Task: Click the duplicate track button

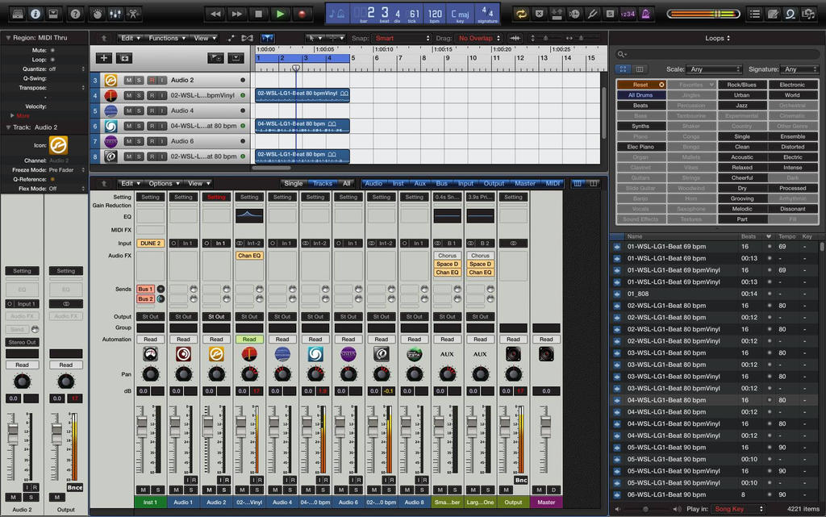Action: tap(124, 58)
